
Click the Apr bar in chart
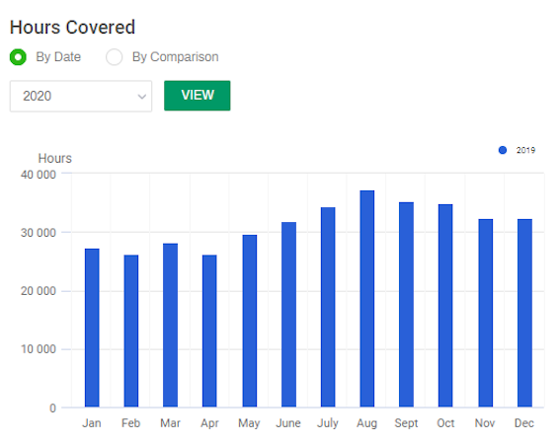[209, 331]
